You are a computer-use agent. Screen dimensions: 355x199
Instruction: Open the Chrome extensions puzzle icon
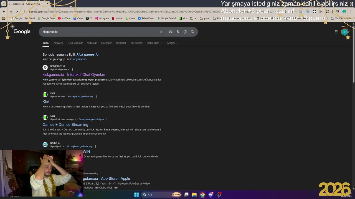328,12
